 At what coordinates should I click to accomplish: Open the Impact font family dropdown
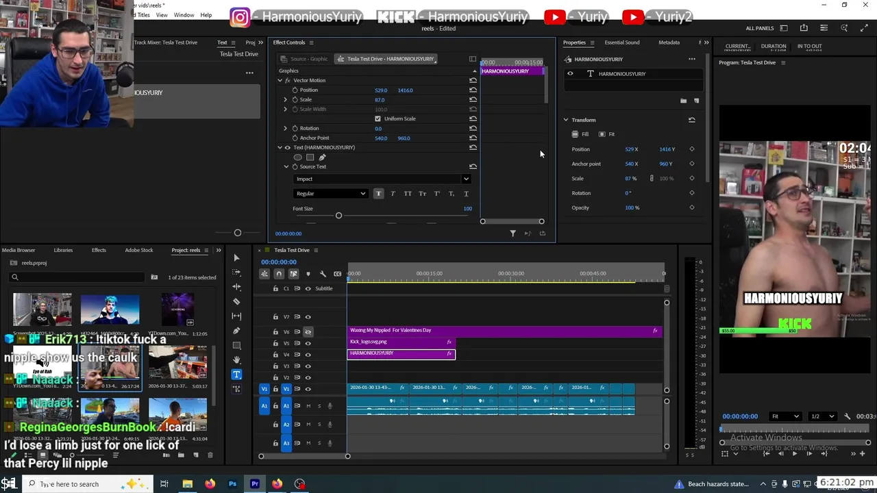(382, 179)
